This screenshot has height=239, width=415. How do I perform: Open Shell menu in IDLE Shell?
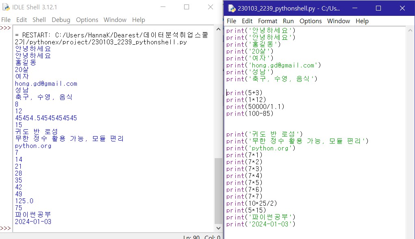coord(39,20)
